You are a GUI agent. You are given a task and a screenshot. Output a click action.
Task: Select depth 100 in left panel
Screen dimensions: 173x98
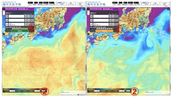click(18, 29)
